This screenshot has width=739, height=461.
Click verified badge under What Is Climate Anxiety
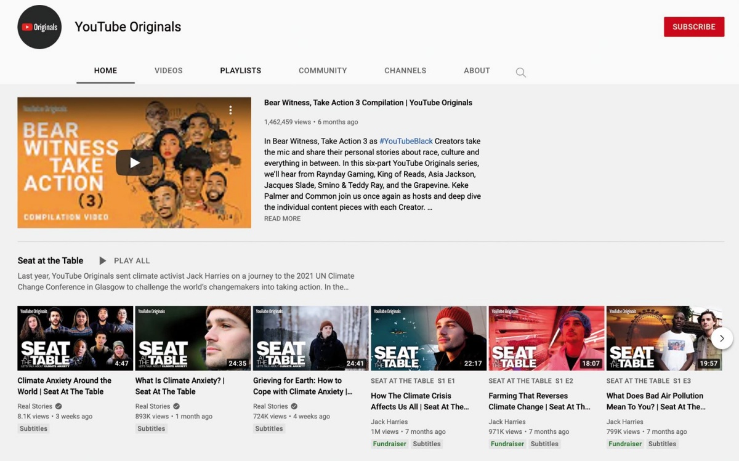click(176, 406)
